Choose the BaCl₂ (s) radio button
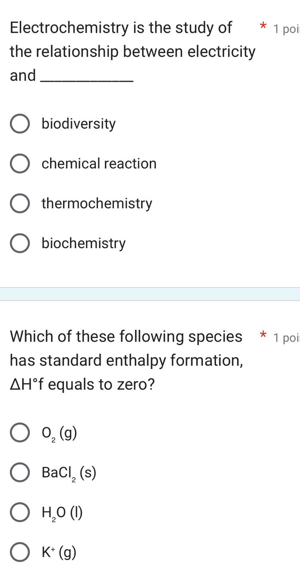Viewport: 300px width, 571px height. coord(20,473)
